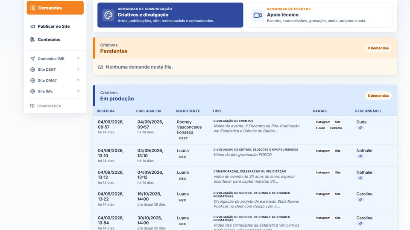Click the Instagram chip in Rodney's row
The image size is (410, 230).
(323, 122)
